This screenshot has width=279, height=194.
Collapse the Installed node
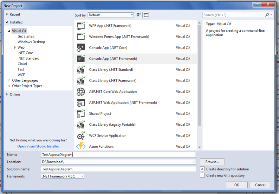click(7, 22)
